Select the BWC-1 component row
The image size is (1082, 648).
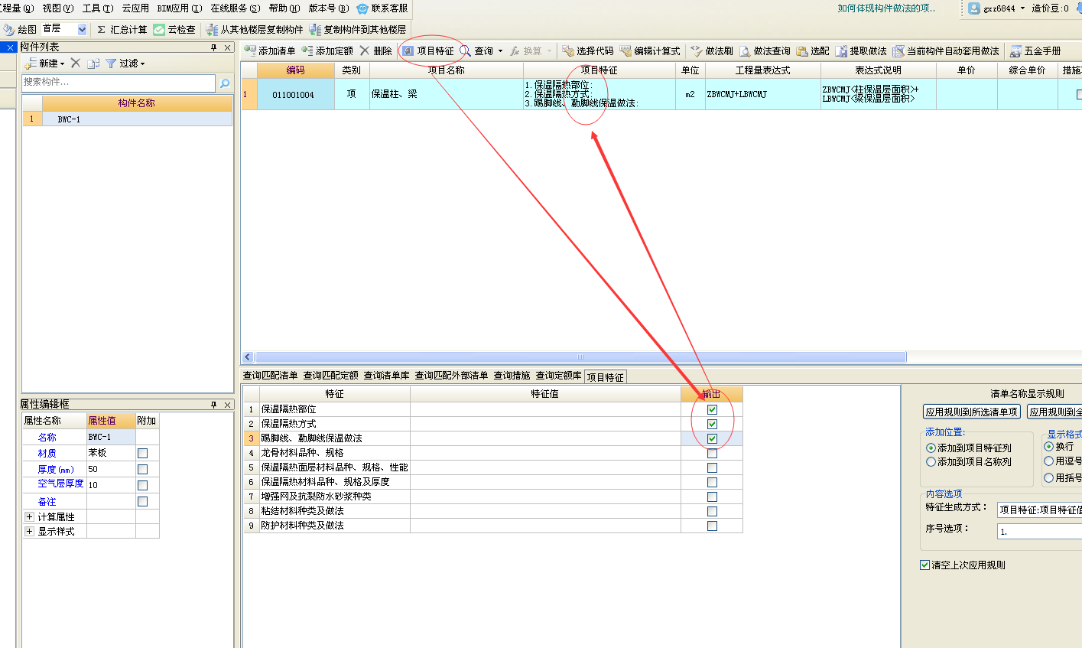coord(127,119)
